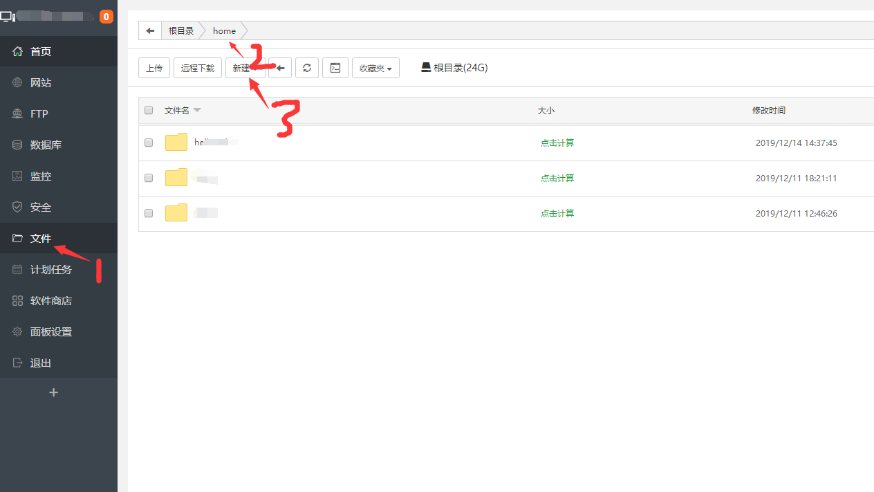The image size is (874, 492).
Task: Click the back arrow left of 根目录 breadcrumb
Action: click(x=149, y=31)
